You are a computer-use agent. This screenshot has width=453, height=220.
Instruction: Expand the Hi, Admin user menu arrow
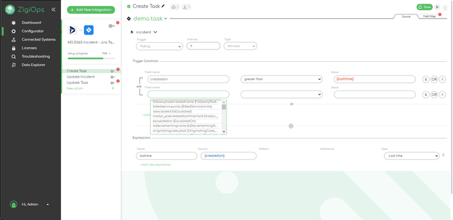point(48,205)
